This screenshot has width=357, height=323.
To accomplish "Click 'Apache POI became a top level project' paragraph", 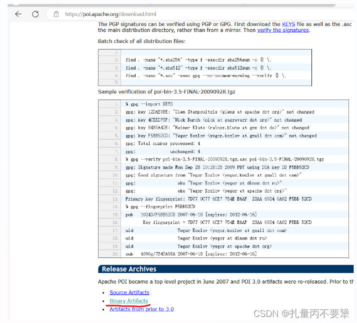I will (x=225, y=281).
